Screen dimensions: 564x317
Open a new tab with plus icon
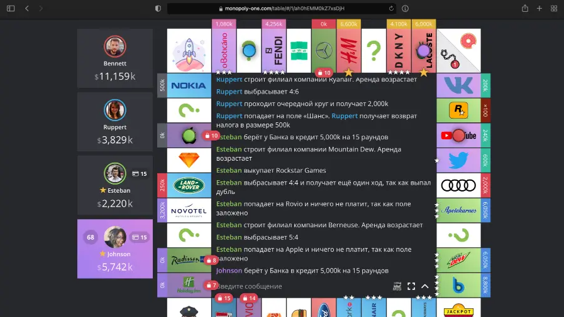point(539,8)
